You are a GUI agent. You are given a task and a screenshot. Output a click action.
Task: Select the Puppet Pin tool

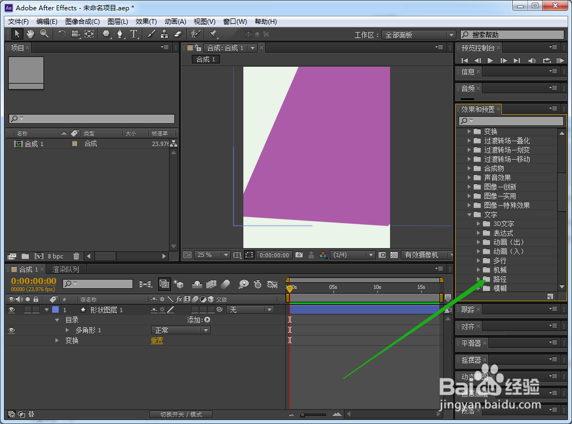pyautogui.click(x=213, y=34)
